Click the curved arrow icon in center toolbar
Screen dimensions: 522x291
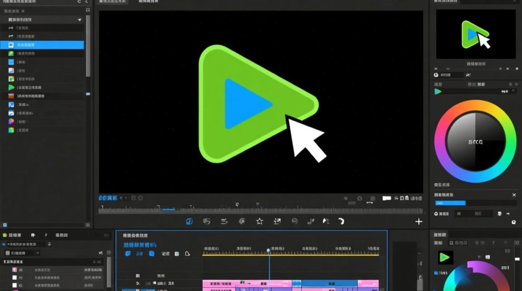[341, 221]
